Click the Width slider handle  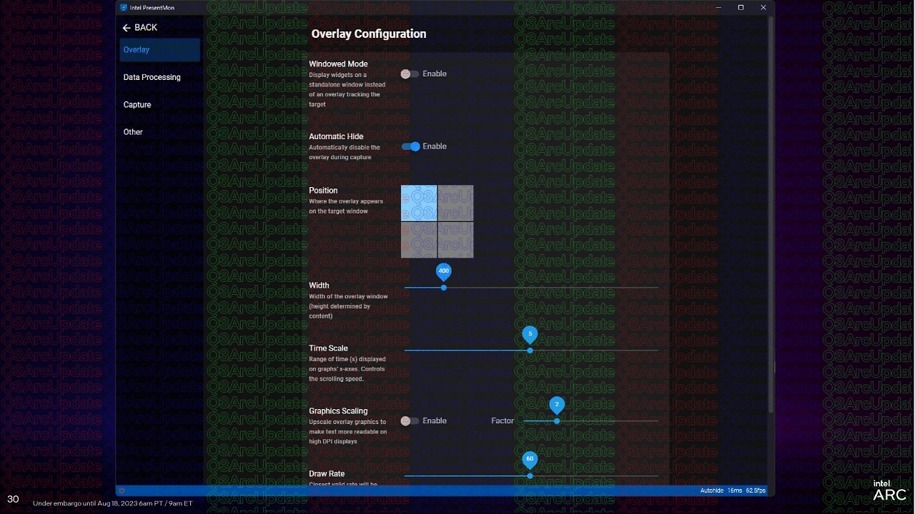(x=444, y=288)
